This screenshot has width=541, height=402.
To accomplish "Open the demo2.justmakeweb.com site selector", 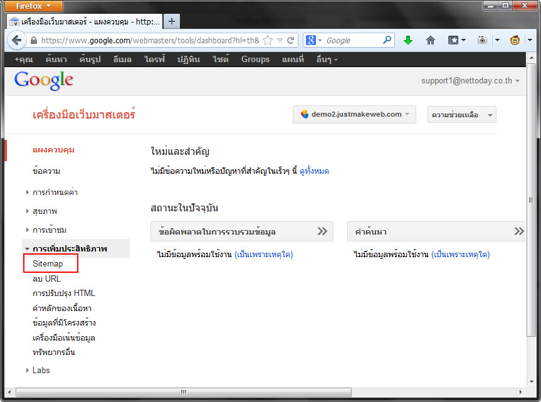I will (354, 114).
